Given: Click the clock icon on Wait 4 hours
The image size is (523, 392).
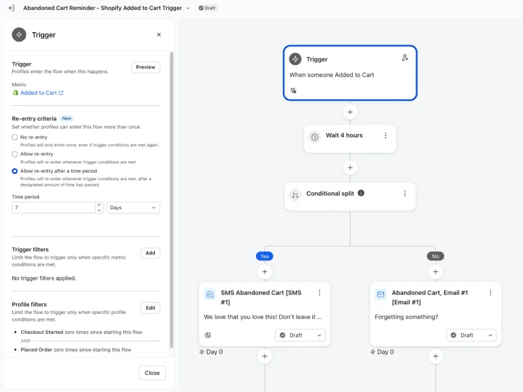Looking at the screenshot, I should click(315, 137).
